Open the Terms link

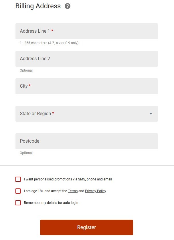[x=73, y=191]
